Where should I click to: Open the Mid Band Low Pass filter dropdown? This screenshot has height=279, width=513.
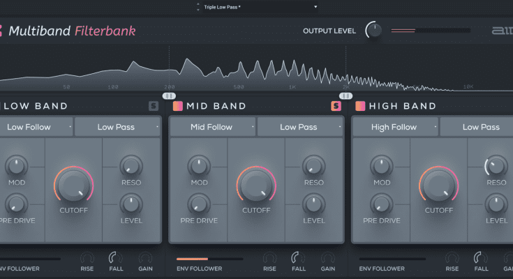[x=301, y=127]
